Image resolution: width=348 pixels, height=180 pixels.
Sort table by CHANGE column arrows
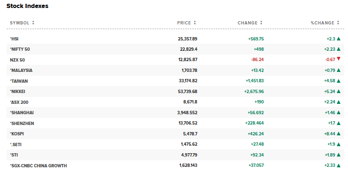(261, 23)
